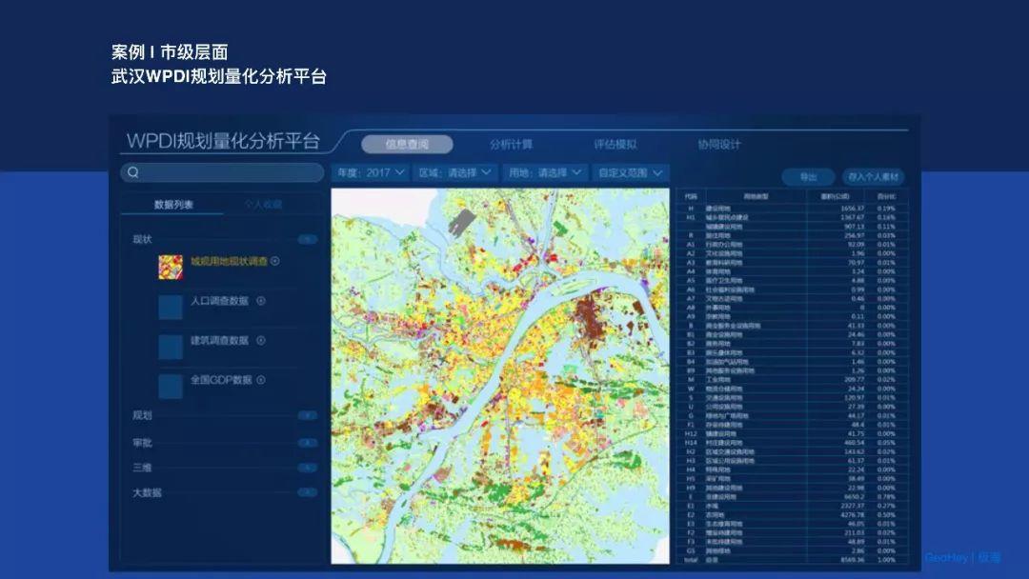Viewport: 1029px width, 579px height.
Task: Click the 全国GDP数据 thumbnail square
Action: click(x=171, y=386)
